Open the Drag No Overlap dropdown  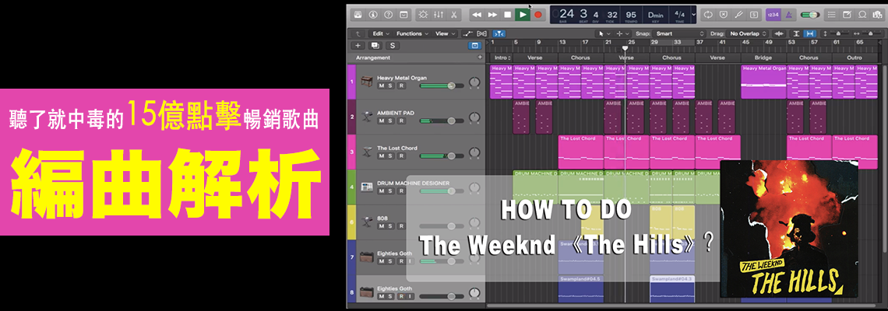[746, 34]
